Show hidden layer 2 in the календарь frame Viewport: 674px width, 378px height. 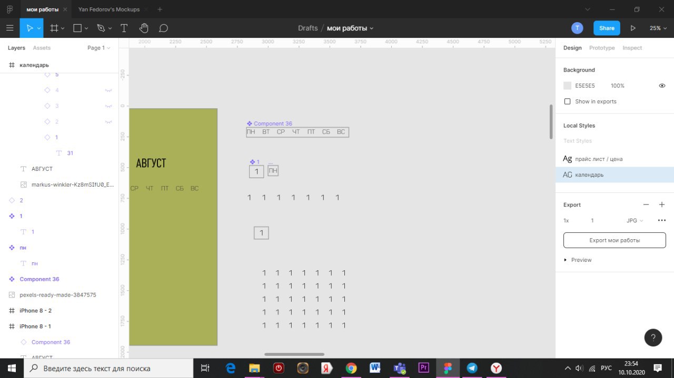pos(108,122)
